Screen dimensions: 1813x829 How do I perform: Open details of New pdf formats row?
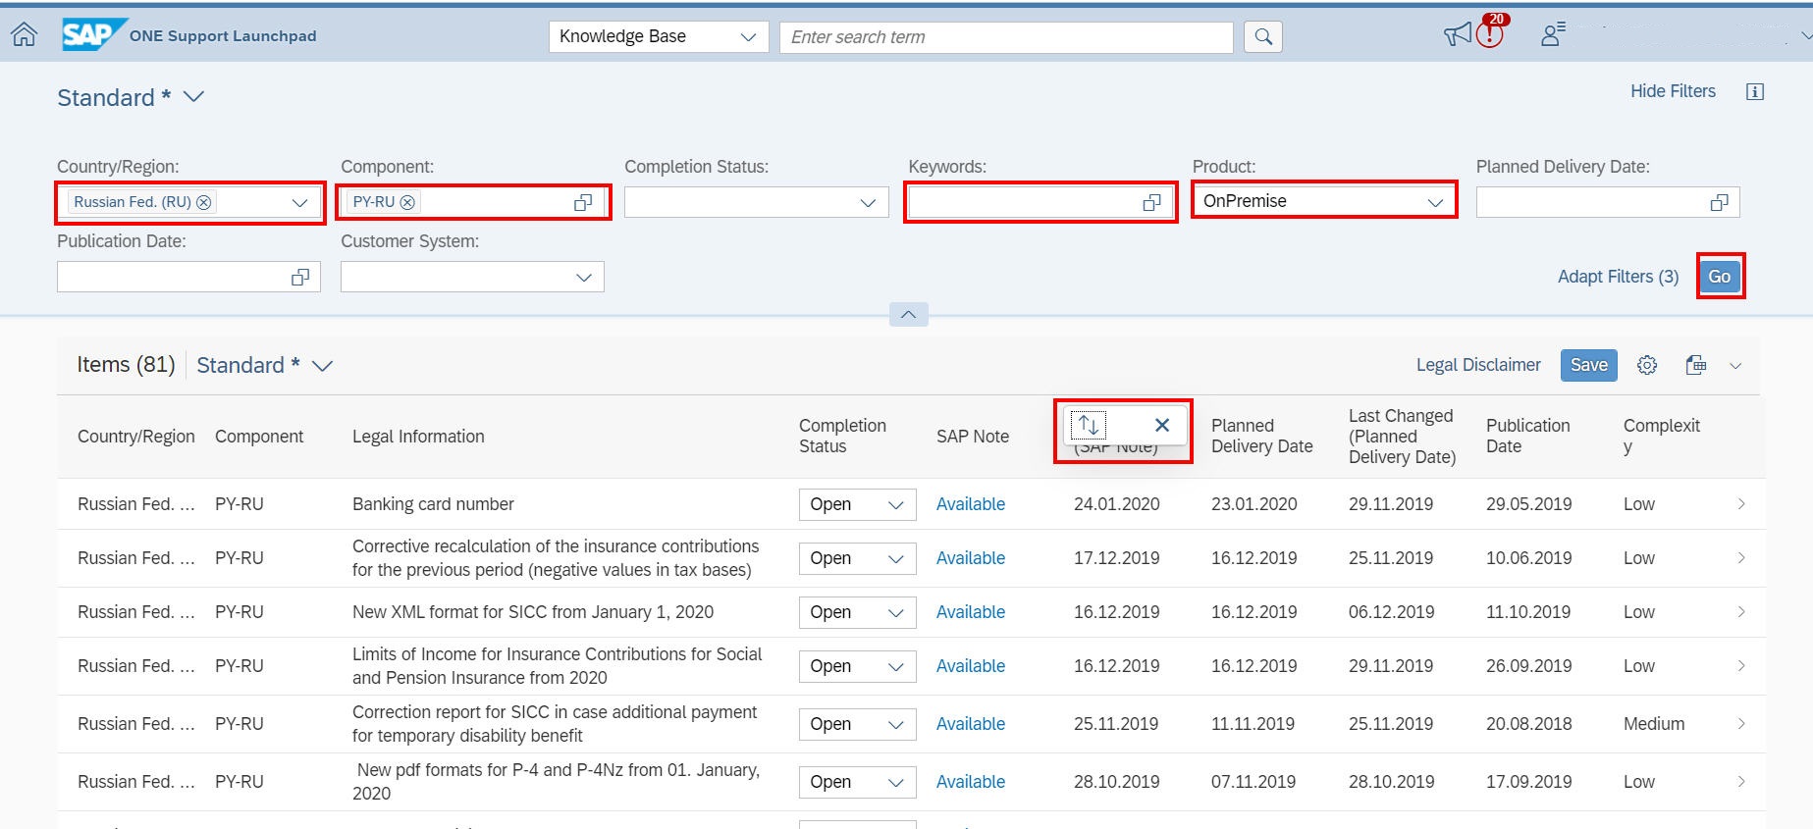[x=1741, y=782]
